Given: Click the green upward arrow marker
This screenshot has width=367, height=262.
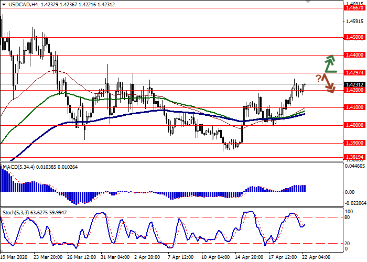Looking at the screenshot, I should point(329,63).
